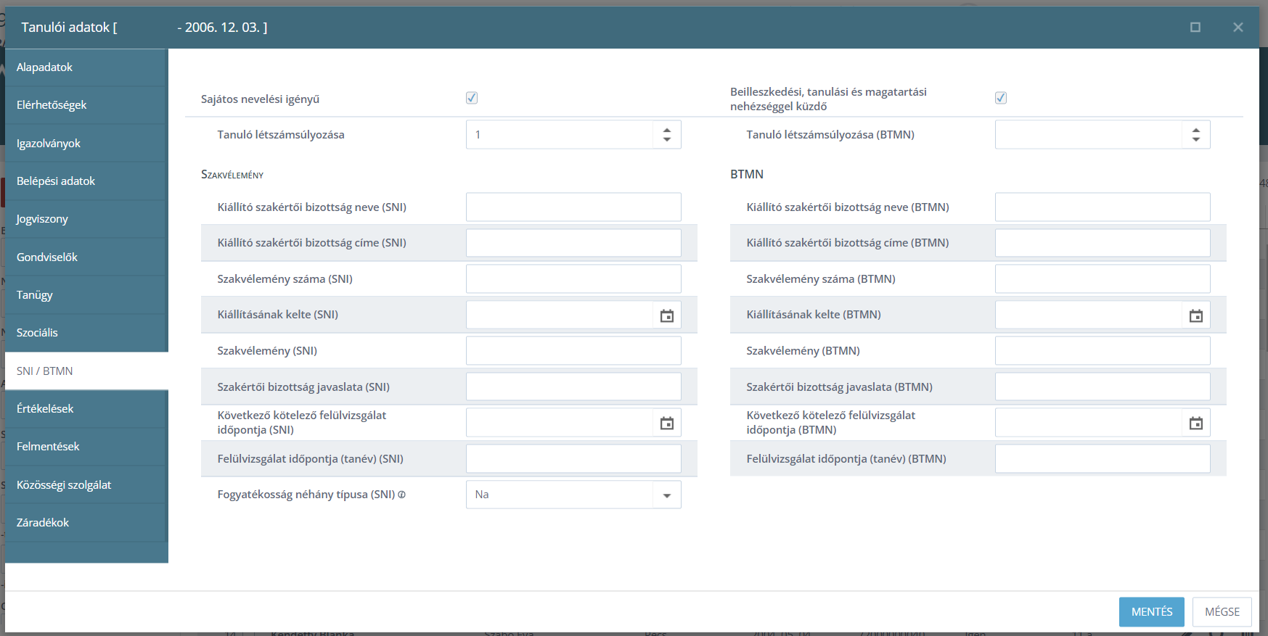Click Szakvélemény (SNI) text field
1268x636 pixels.
(573, 351)
